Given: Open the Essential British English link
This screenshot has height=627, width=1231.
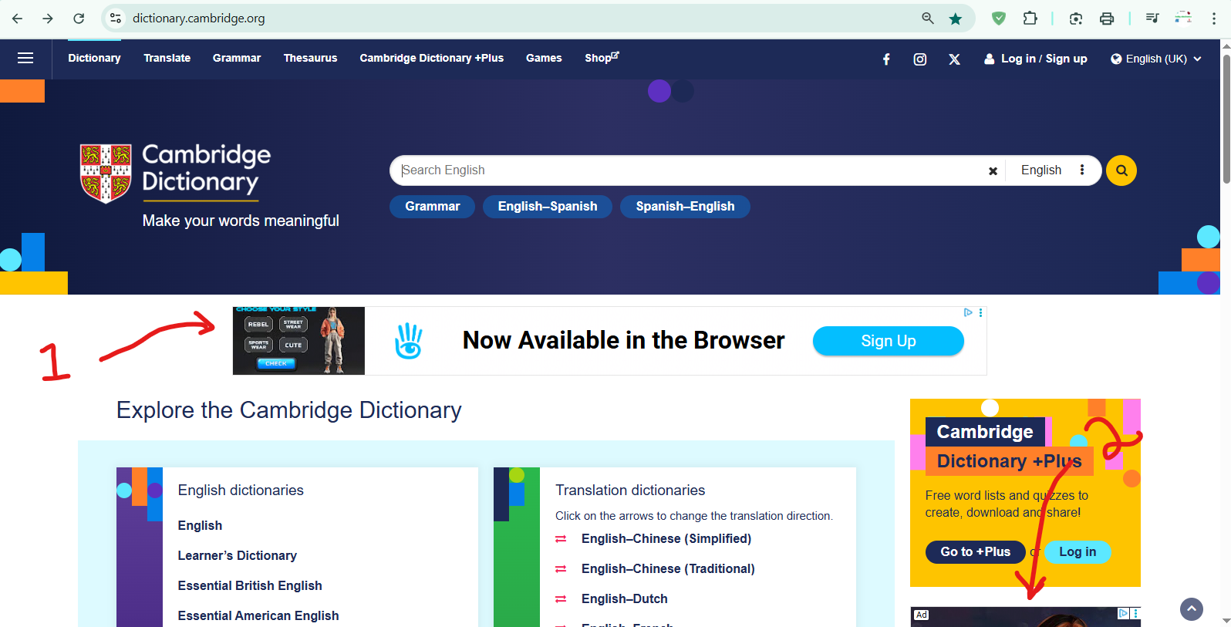Looking at the screenshot, I should click(x=250, y=586).
